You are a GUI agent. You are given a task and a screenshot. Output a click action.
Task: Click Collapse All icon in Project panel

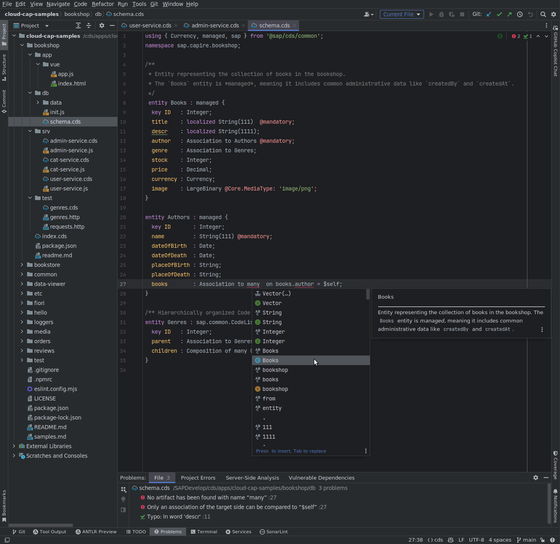pyautogui.click(x=89, y=25)
